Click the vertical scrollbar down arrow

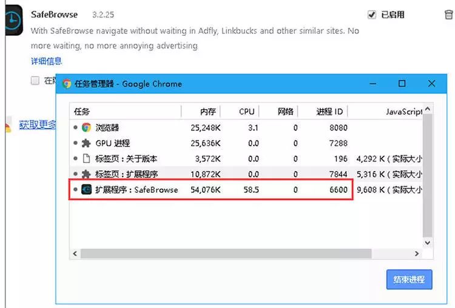pos(428,243)
